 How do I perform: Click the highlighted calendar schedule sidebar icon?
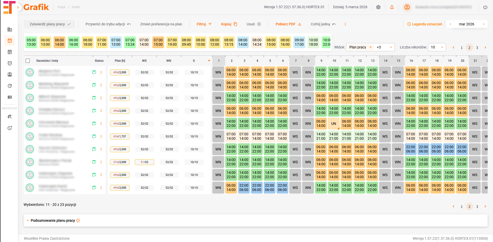click(10, 41)
